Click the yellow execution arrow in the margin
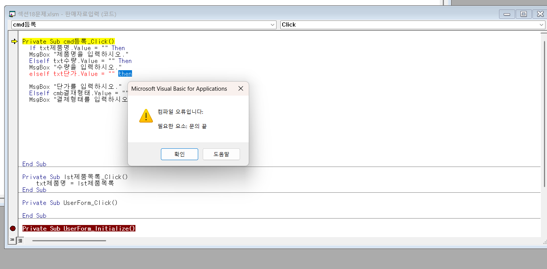The height and width of the screenshot is (269, 547). (x=14, y=41)
